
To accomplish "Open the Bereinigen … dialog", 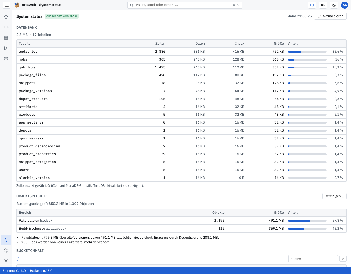I will tap(335, 196).
